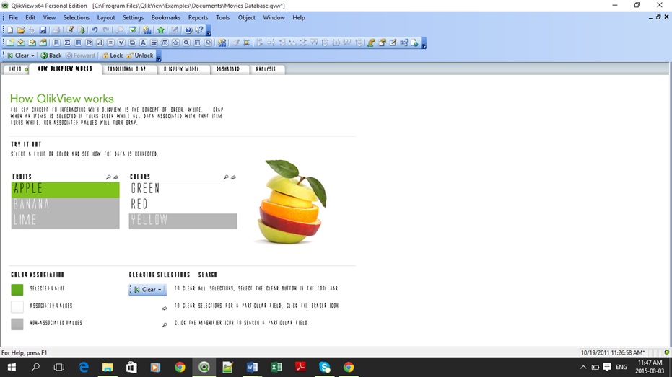The height and width of the screenshot is (377, 672).
Task: Expand navigation toolbar options arrow
Action: [x=159, y=58]
